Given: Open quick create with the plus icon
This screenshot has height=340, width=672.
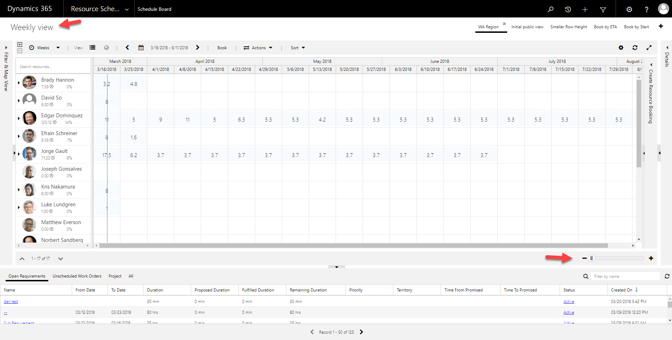Looking at the screenshot, I should pos(585,9).
